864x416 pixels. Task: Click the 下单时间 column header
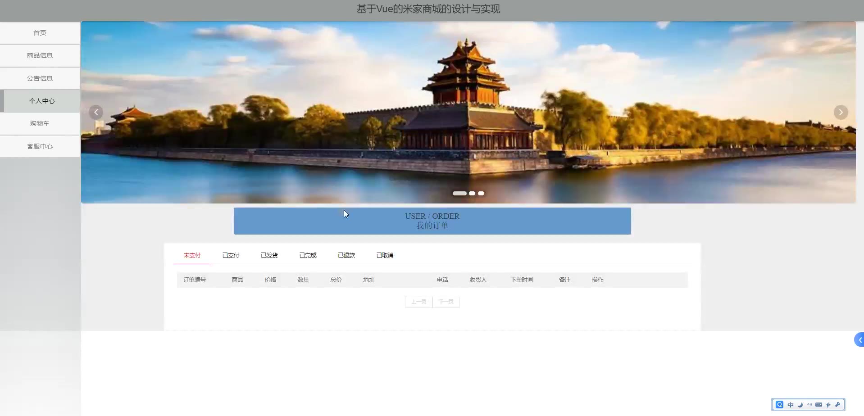tap(522, 280)
